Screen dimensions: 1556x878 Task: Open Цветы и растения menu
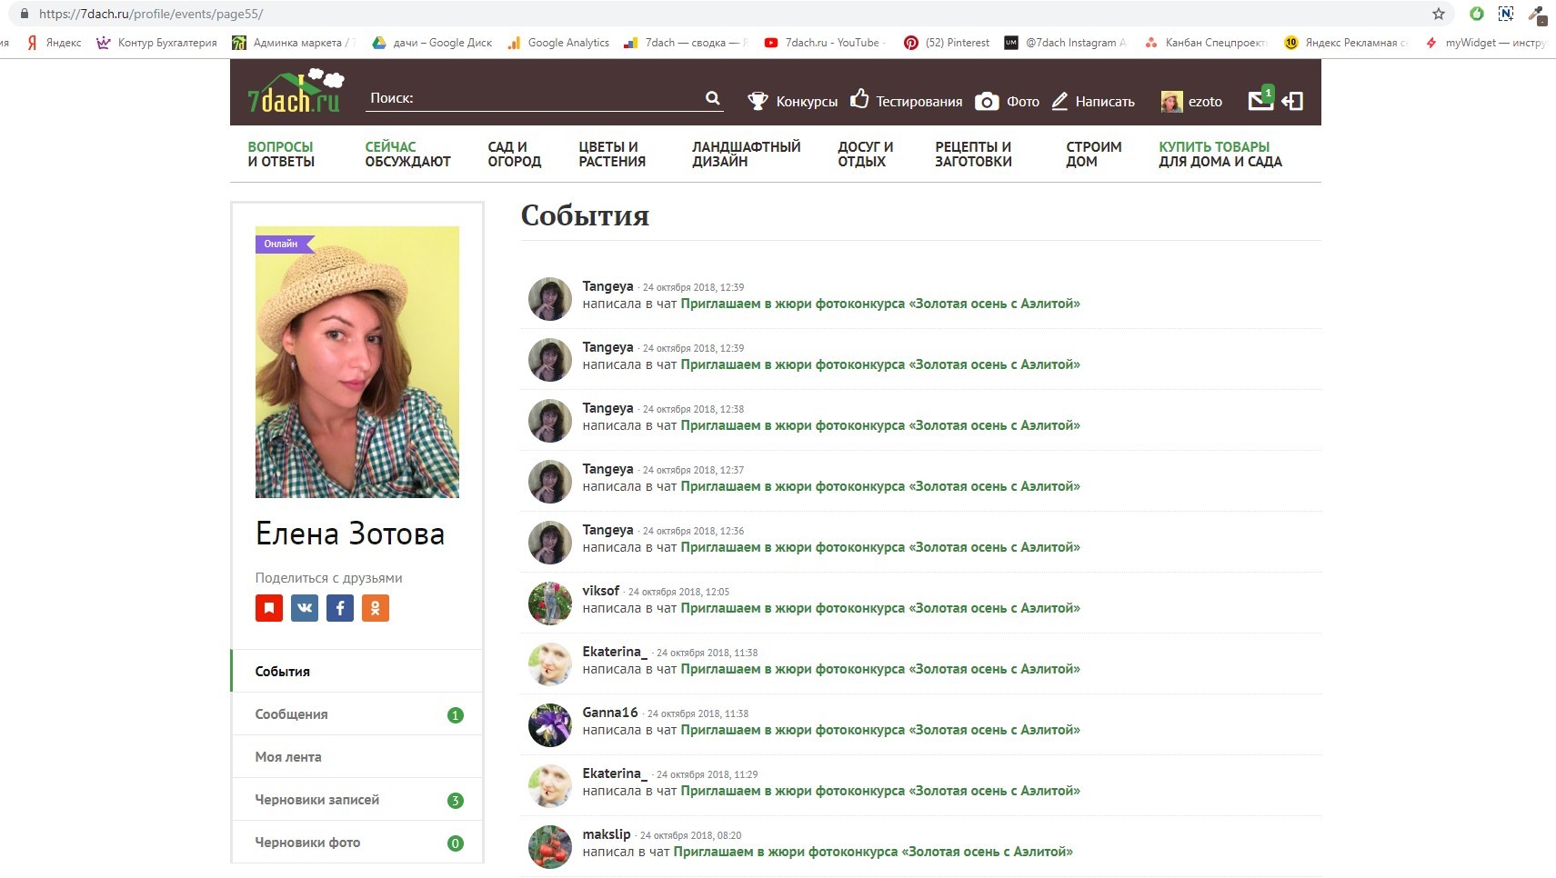(612, 154)
